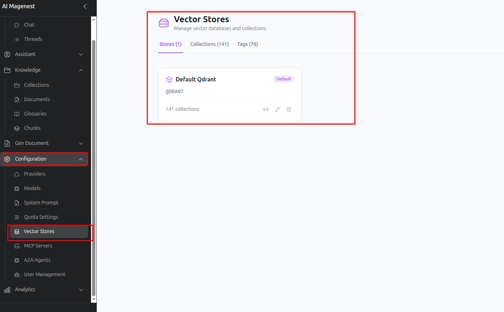504x312 pixels.
Task: Test connection icon on Default Qdrant card
Action: [266, 109]
